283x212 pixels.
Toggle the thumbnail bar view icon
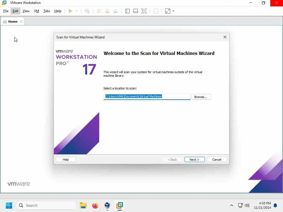pyautogui.click(x=135, y=11)
